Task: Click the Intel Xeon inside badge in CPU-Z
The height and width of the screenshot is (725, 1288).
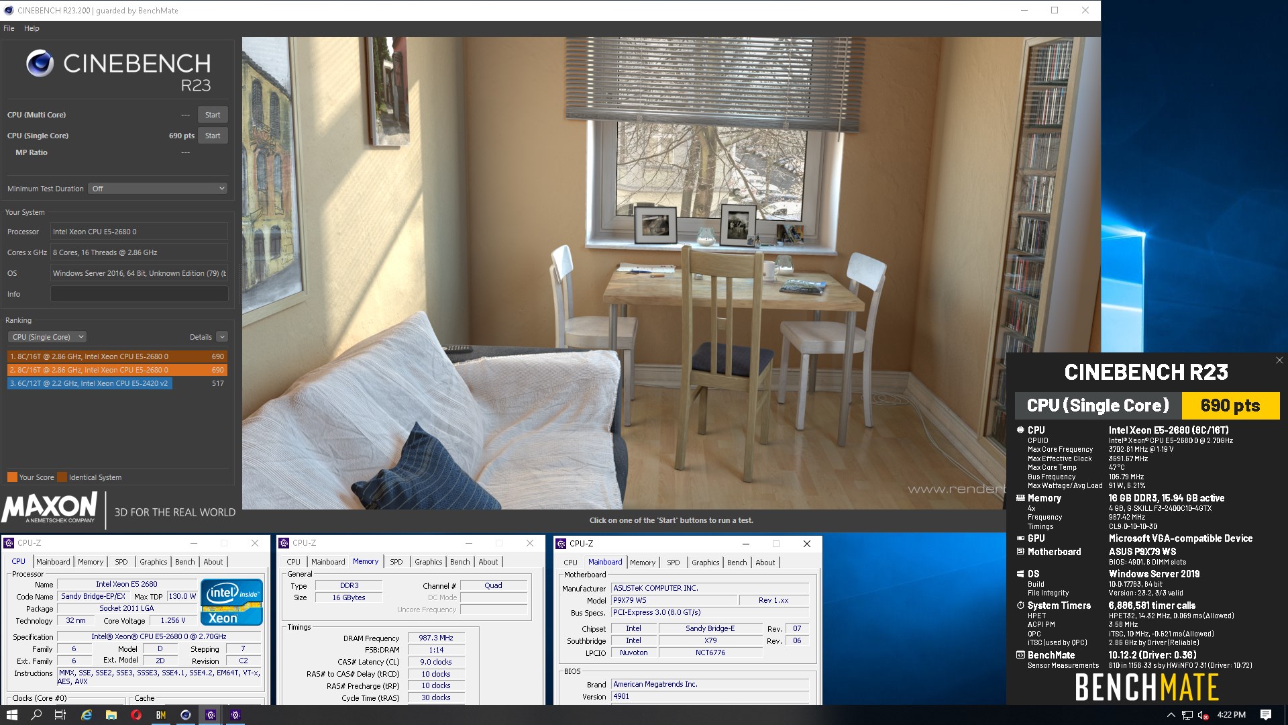Action: click(x=231, y=601)
